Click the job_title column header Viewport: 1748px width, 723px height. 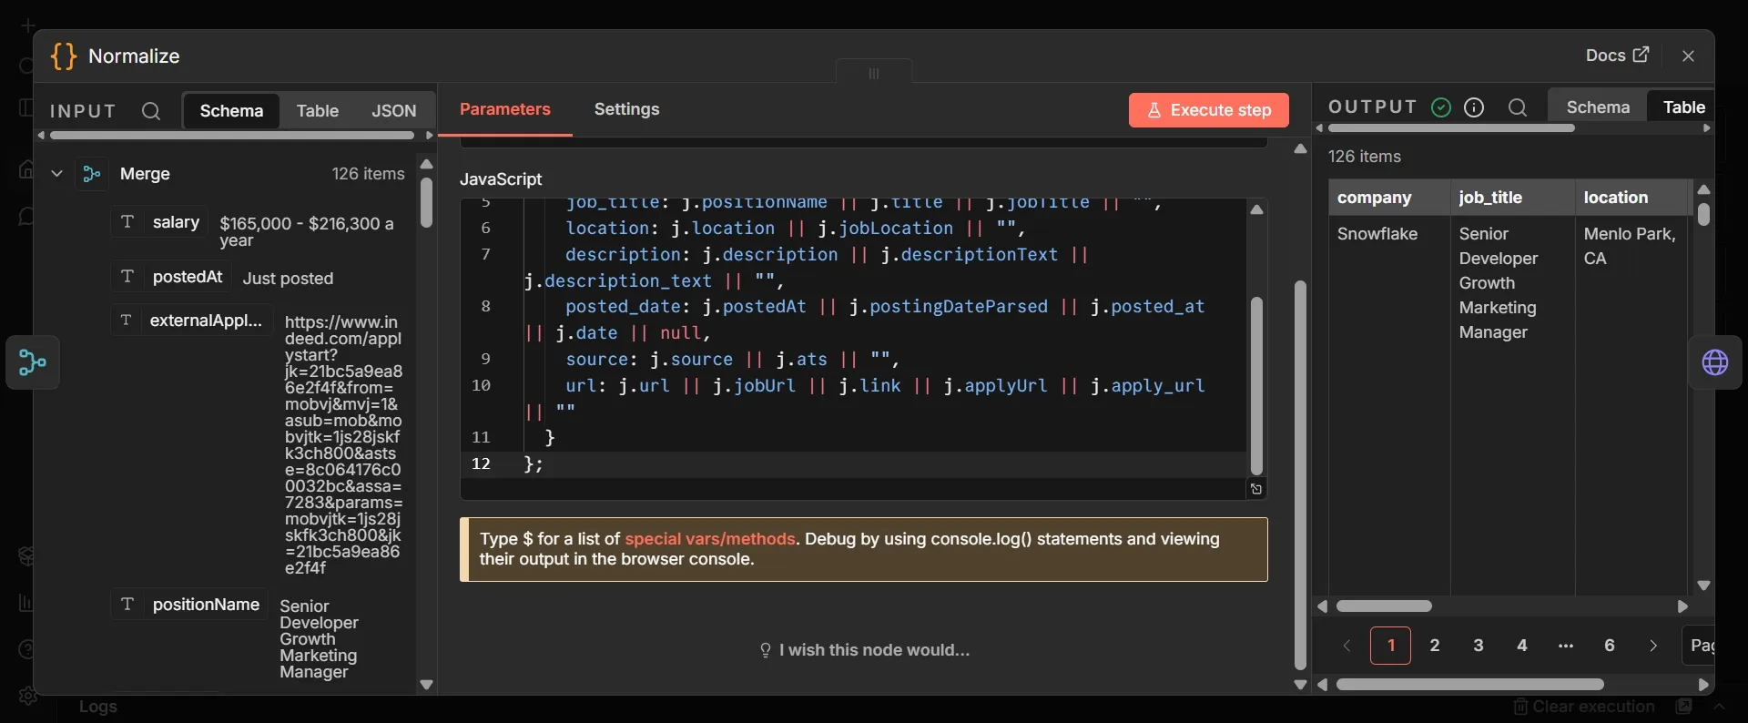point(1513,198)
